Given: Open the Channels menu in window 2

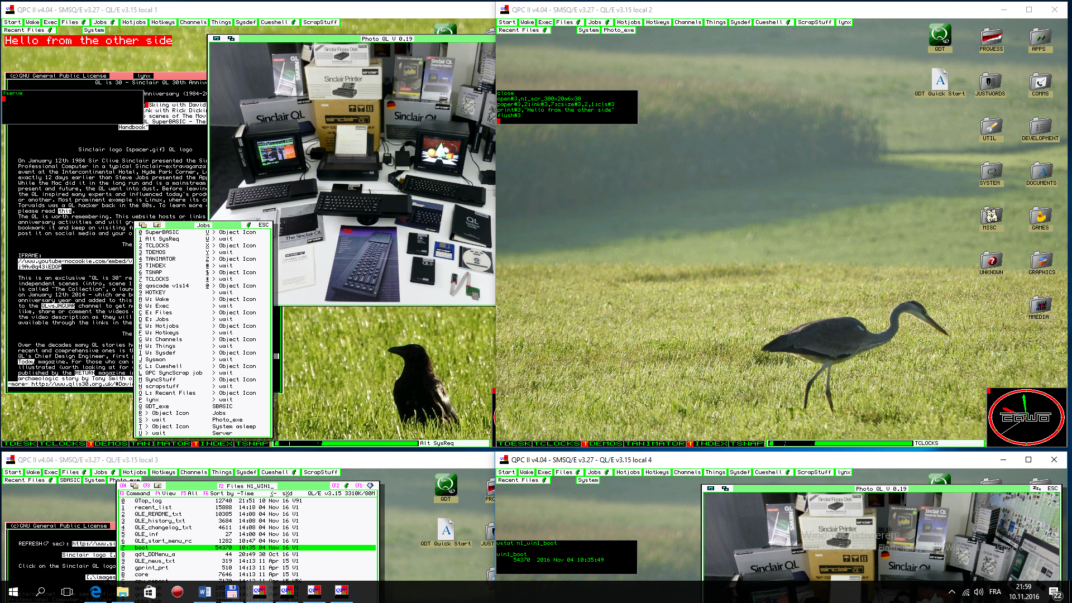Looking at the screenshot, I should click(687, 22).
